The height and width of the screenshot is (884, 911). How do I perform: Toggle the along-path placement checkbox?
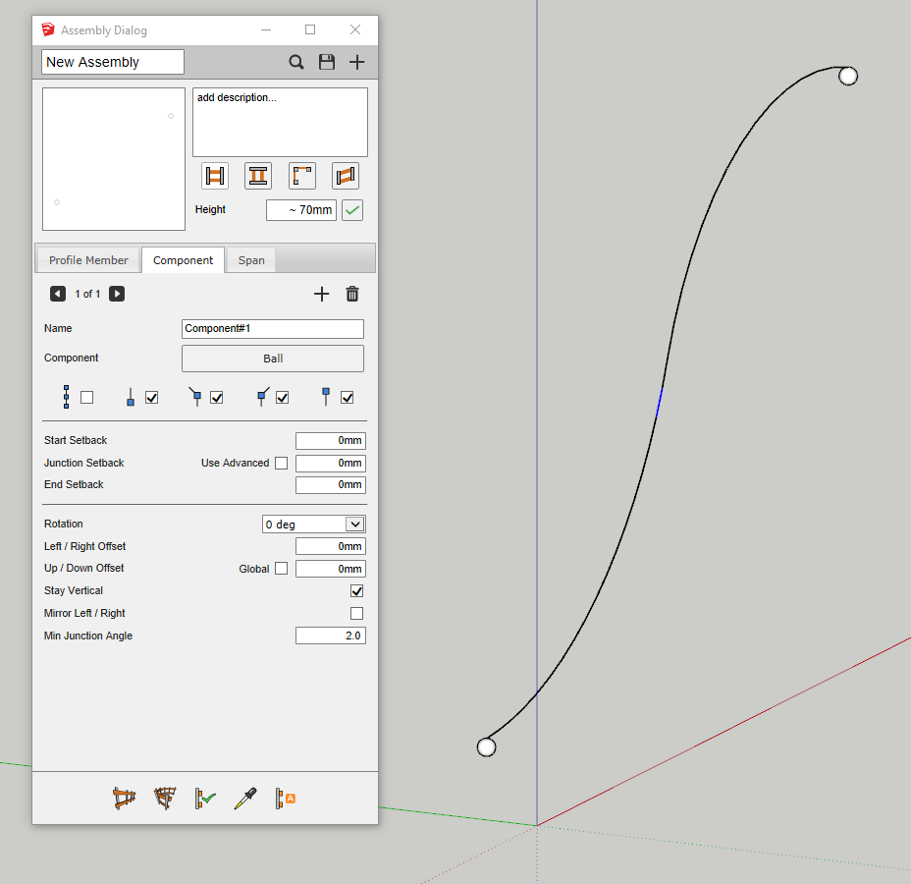coord(86,398)
